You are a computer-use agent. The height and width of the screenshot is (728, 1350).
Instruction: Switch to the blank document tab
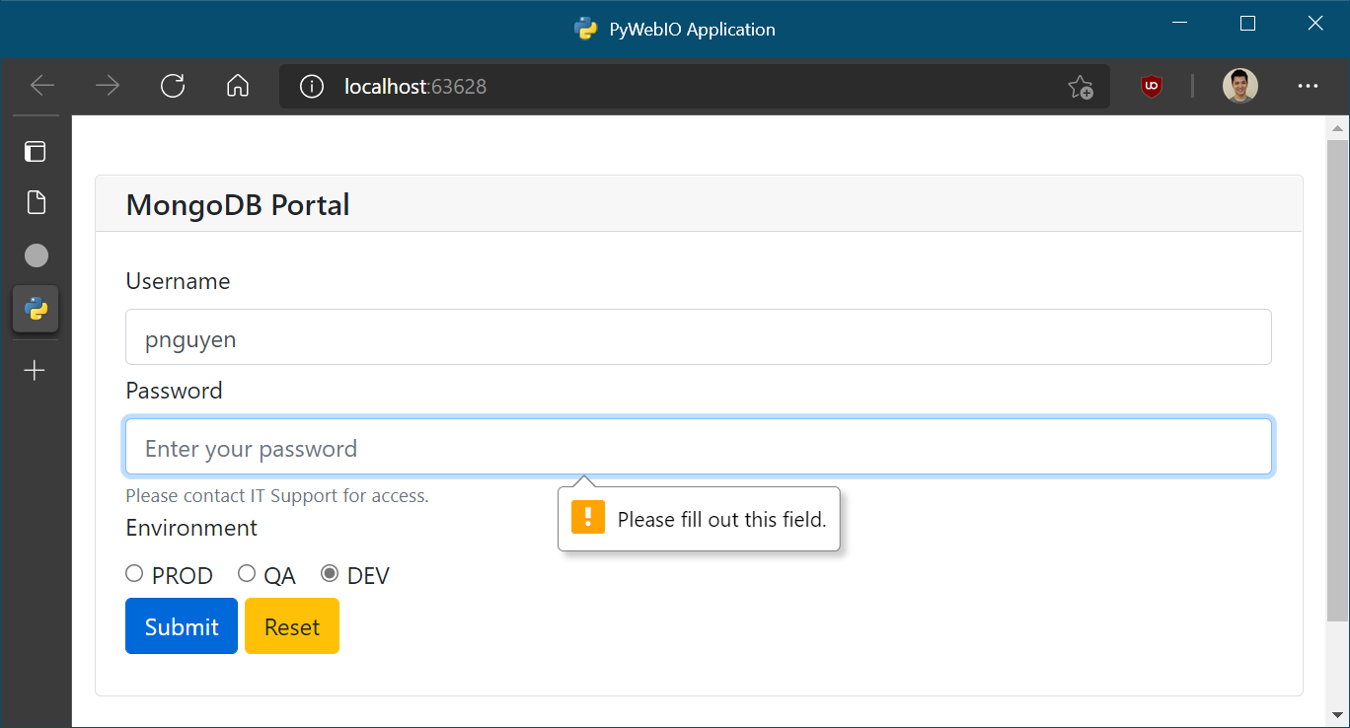(36, 203)
